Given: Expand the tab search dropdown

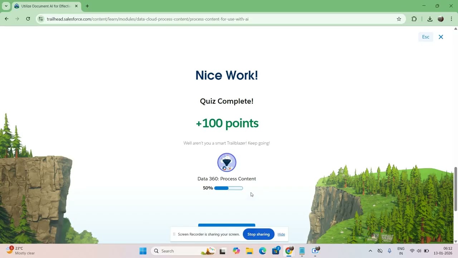Looking at the screenshot, I should tap(6, 6).
